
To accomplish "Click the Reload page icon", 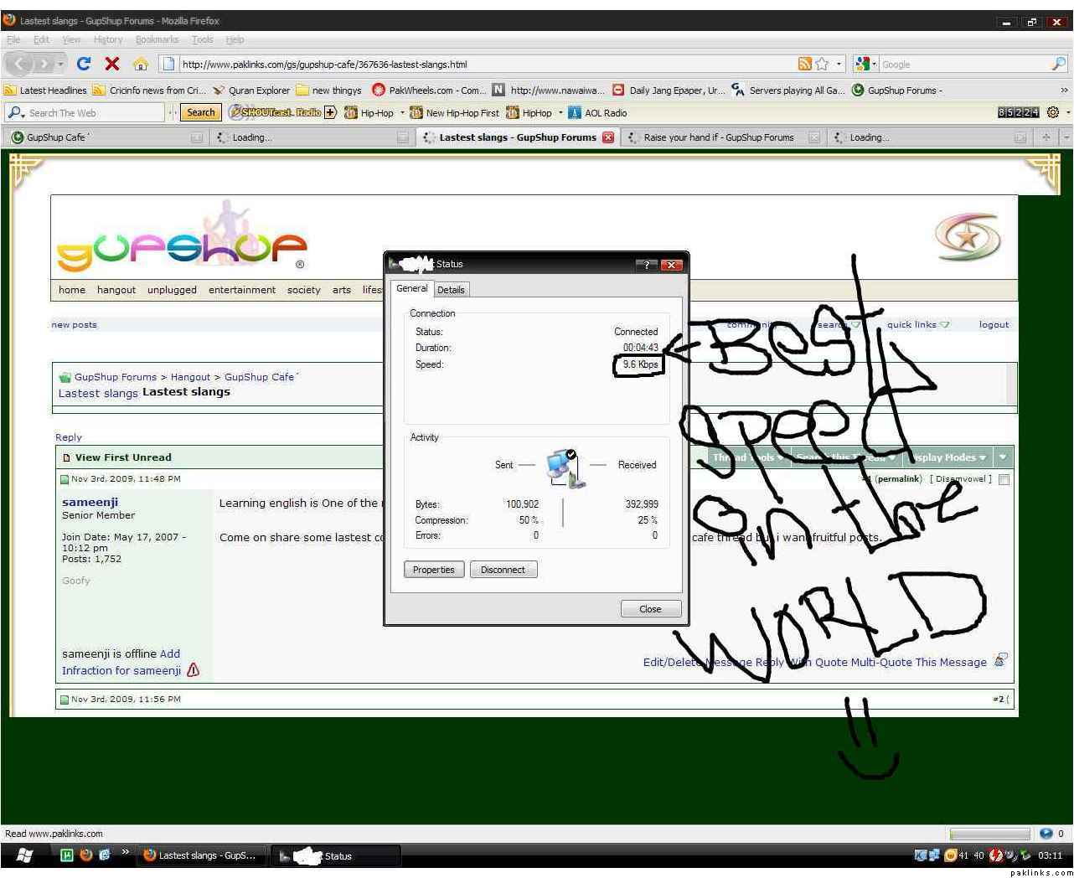I will 83,64.
